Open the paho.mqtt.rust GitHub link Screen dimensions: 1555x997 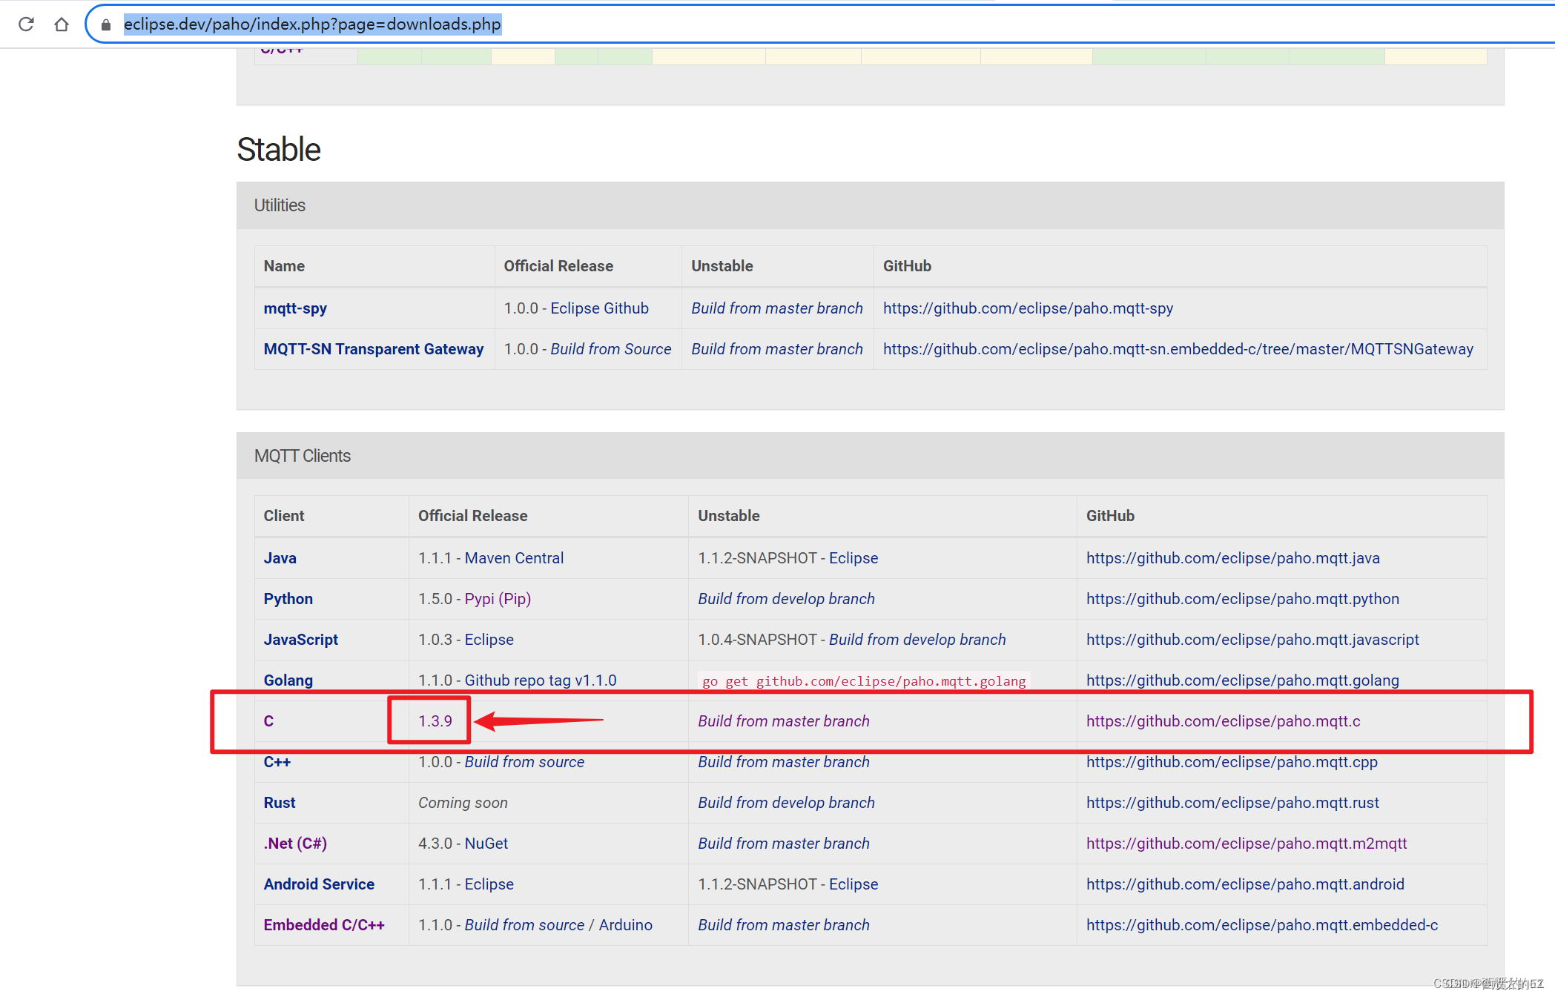pos(1232,802)
